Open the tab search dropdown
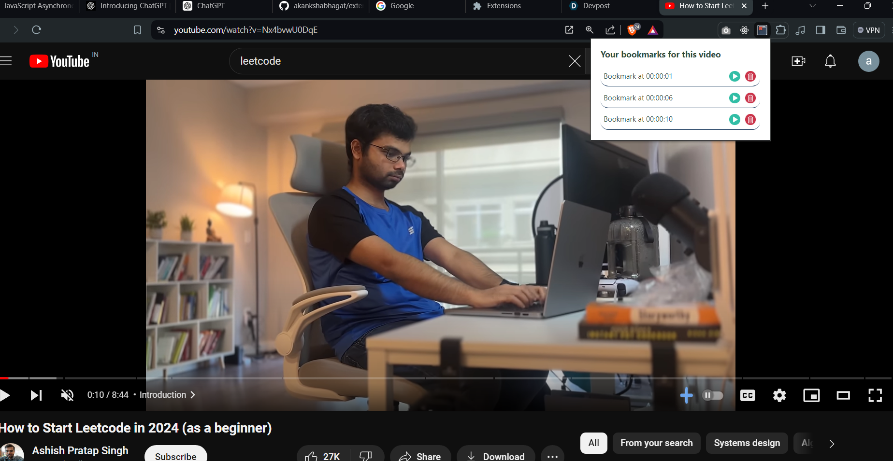 812,6
